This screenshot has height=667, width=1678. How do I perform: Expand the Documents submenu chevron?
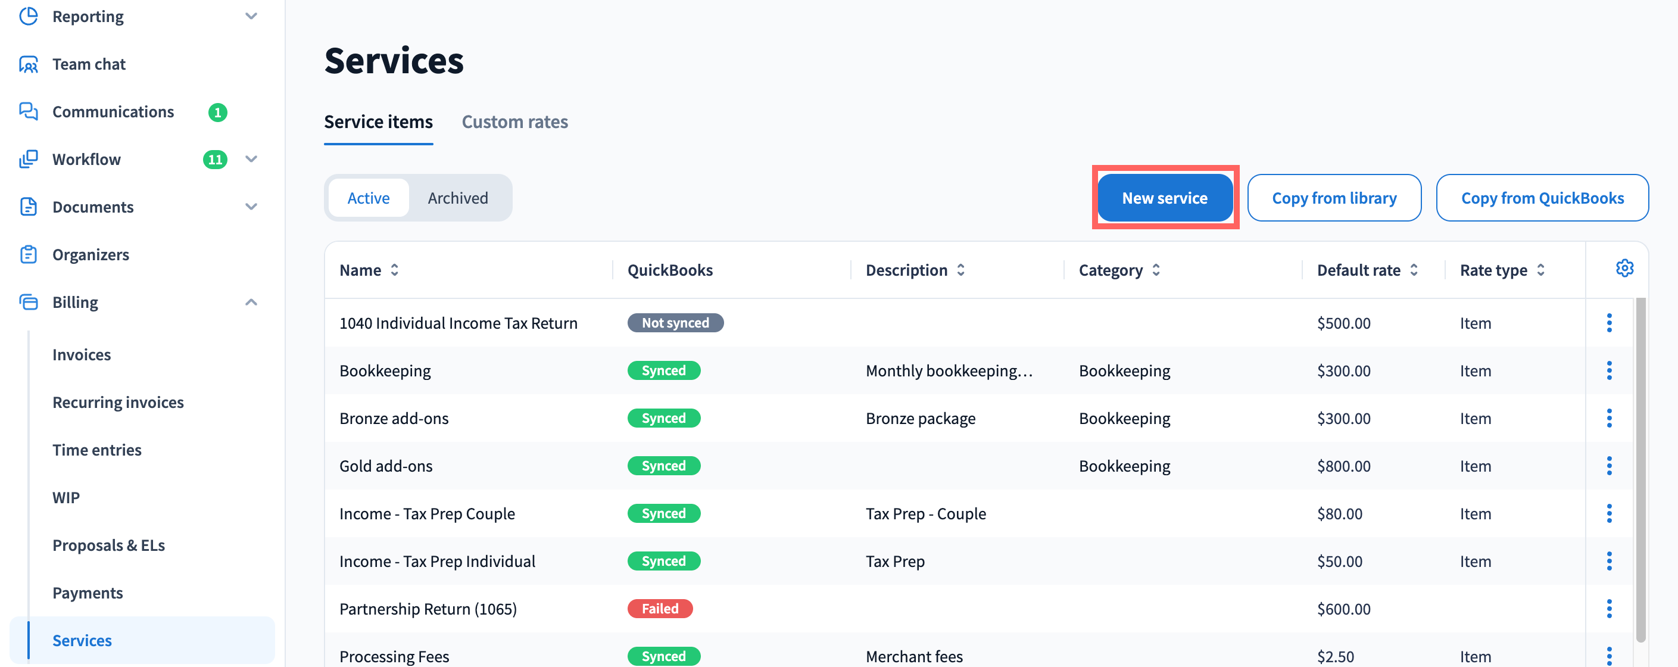pyautogui.click(x=251, y=207)
